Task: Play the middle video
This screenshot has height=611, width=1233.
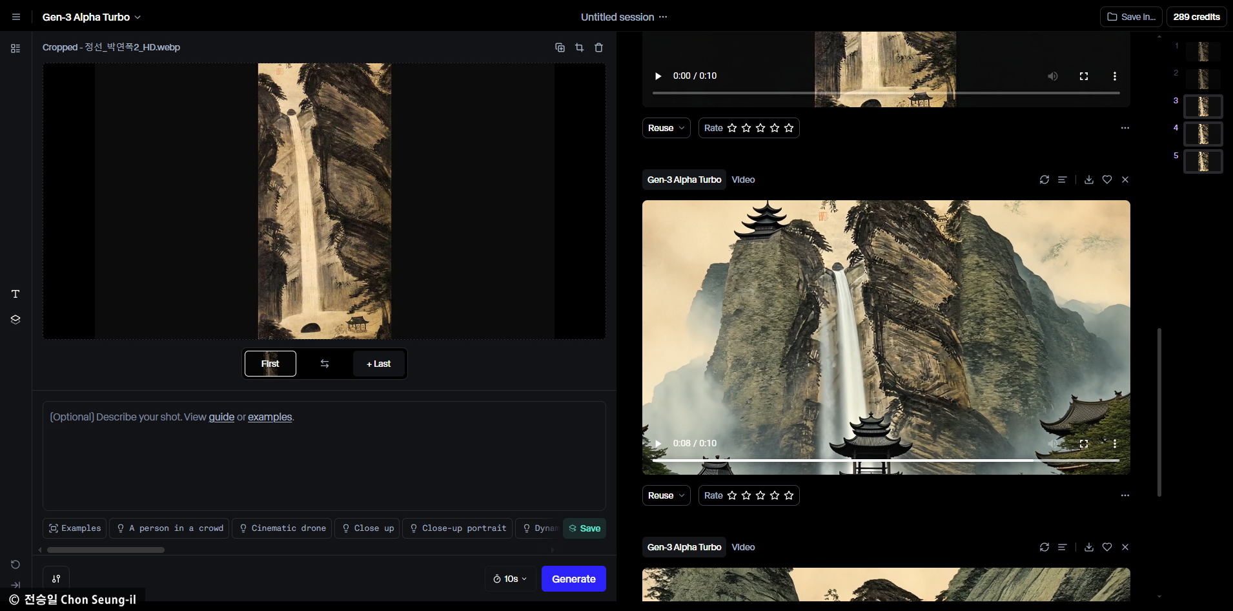Action: 658,444
